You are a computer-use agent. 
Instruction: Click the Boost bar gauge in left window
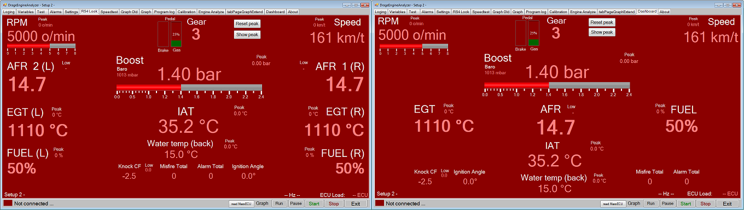point(189,87)
